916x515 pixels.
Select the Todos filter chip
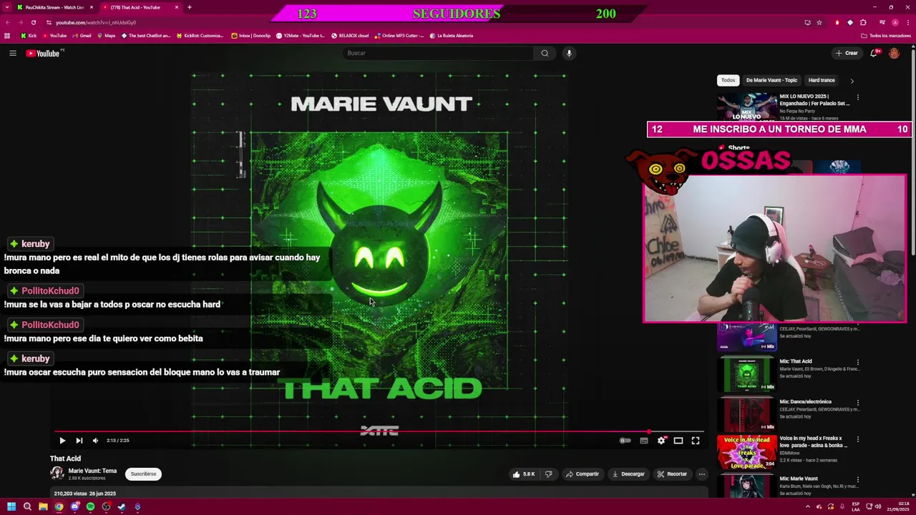point(728,80)
